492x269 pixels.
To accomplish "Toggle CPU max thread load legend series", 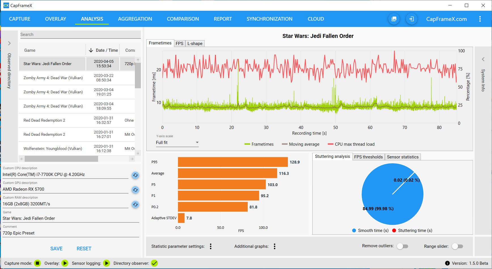I will tap(351, 144).
